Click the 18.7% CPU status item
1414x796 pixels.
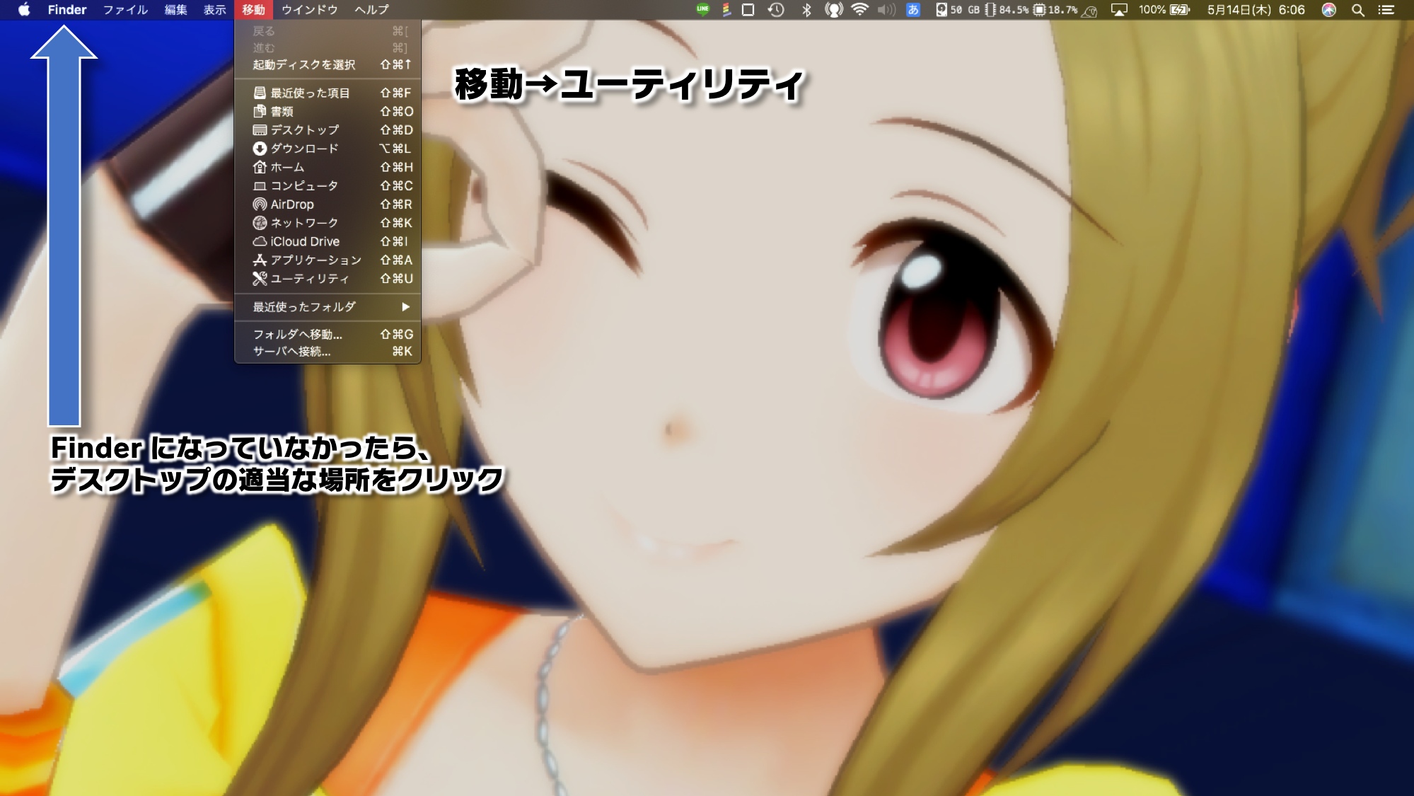tap(1055, 10)
